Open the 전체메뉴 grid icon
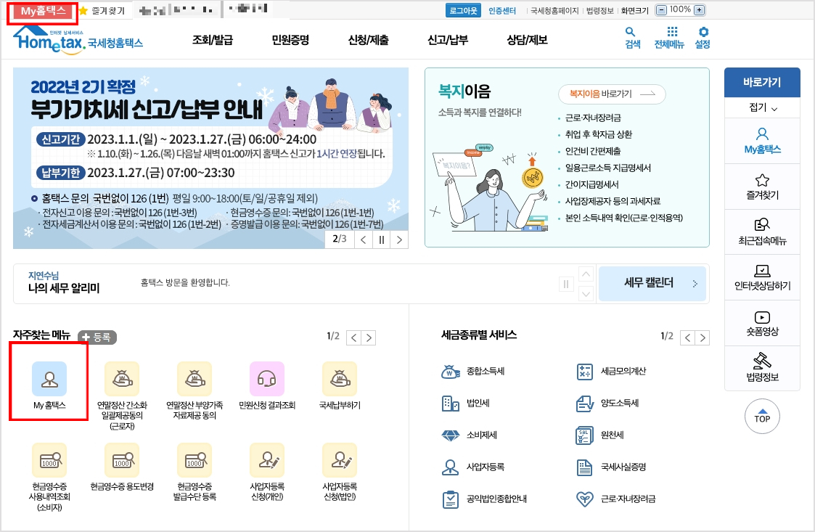This screenshot has height=532, width=815. click(x=669, y=38)
